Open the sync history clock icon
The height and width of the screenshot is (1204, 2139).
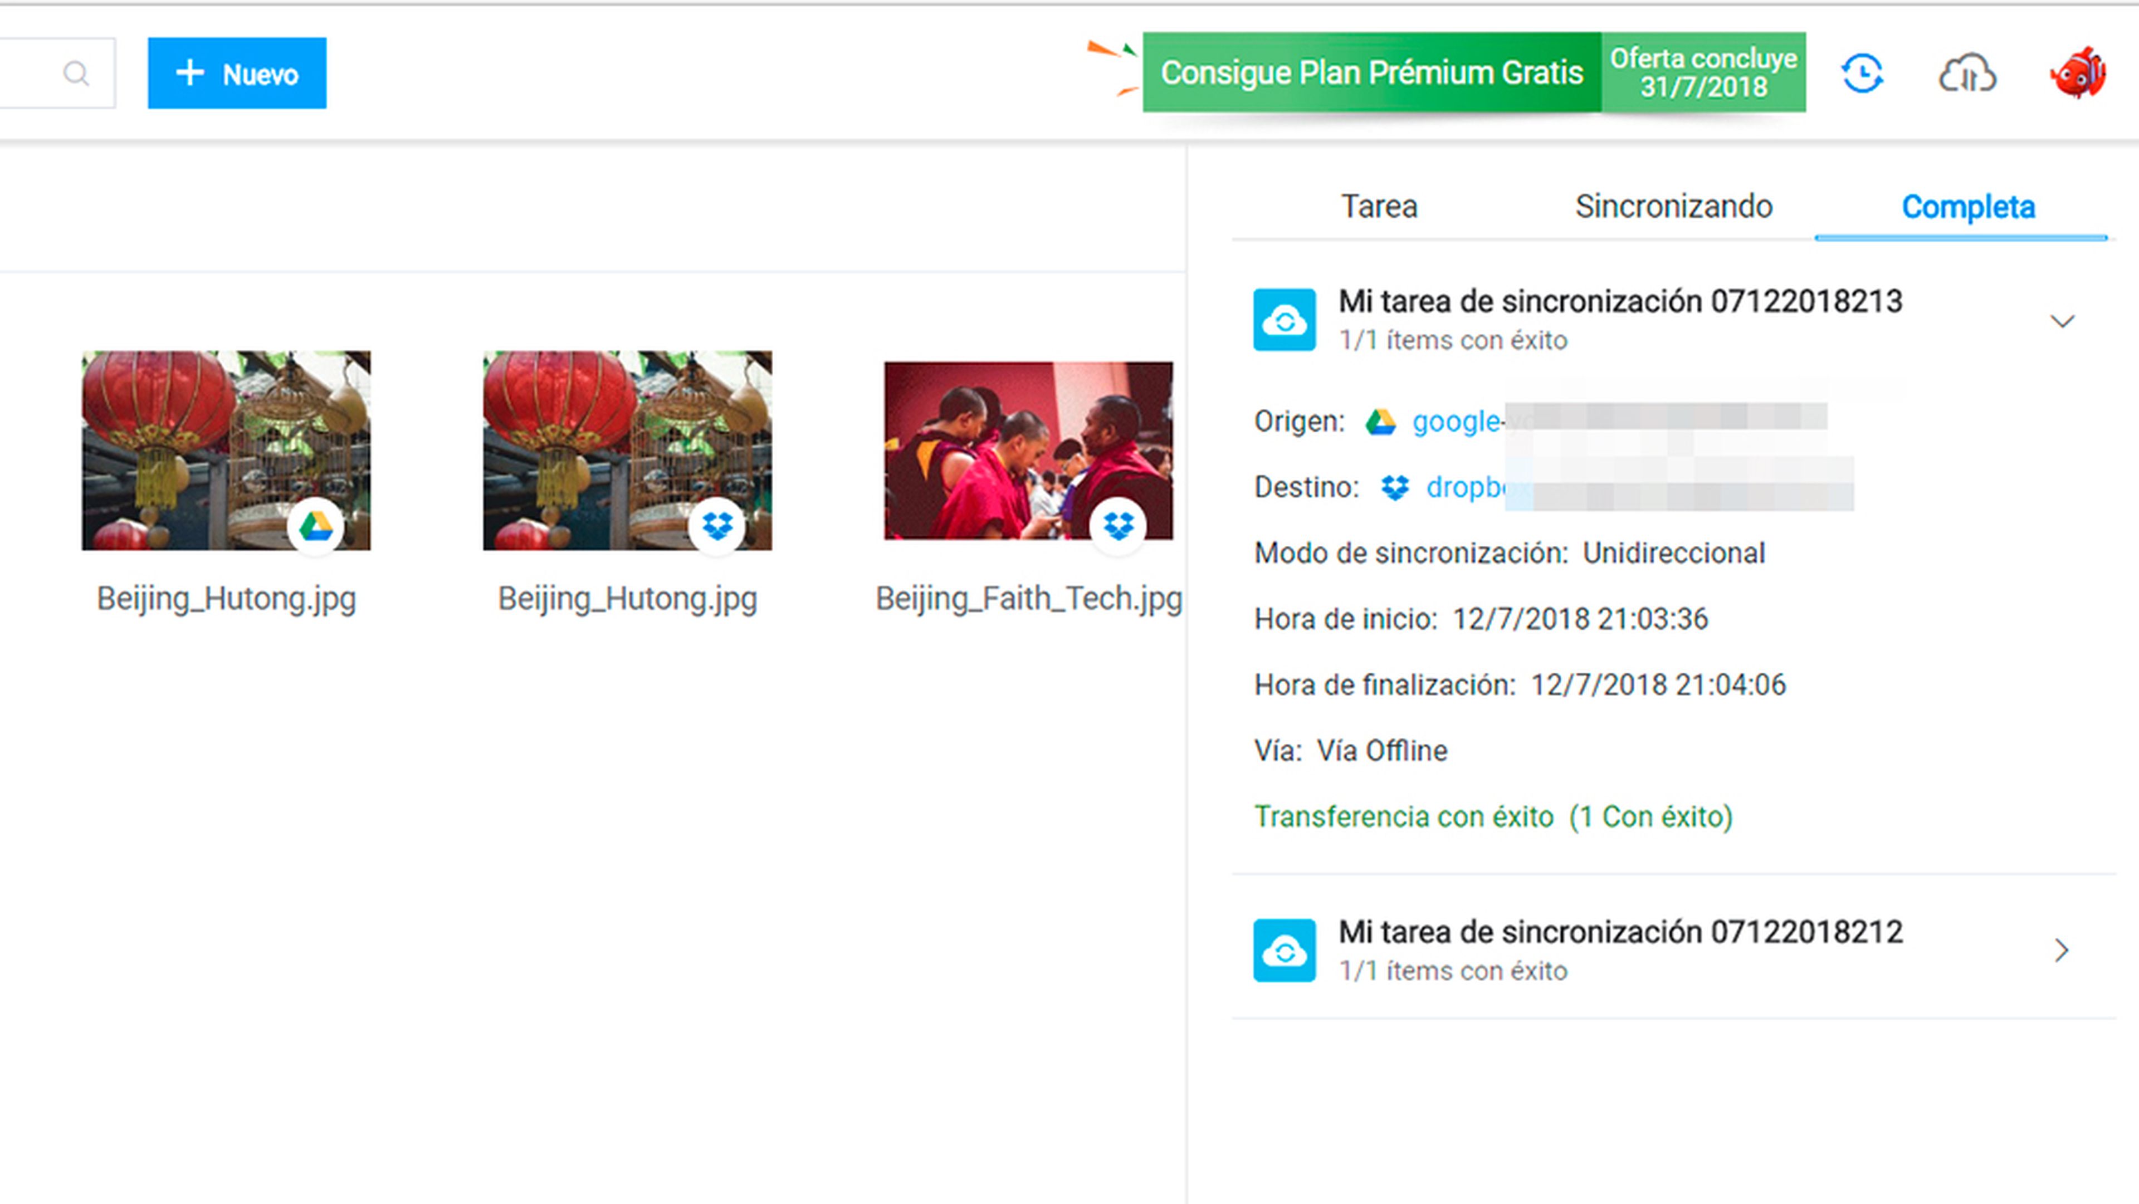(x=1862, y=74)
